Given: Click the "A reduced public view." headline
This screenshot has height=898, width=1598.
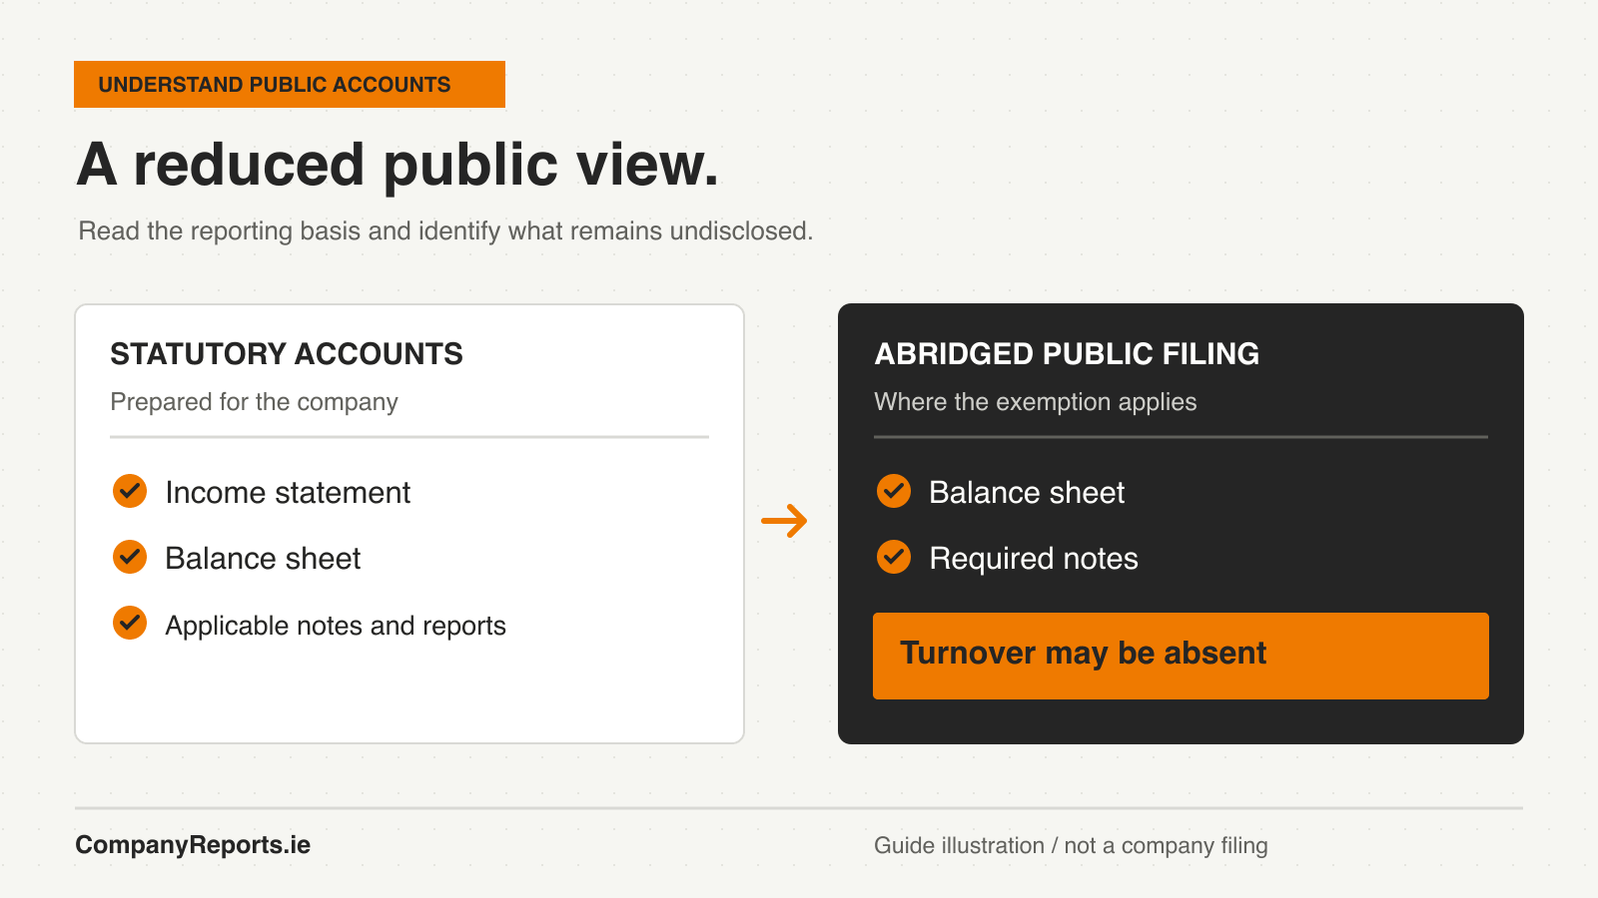Looking at the screenshot, I should (x=398, y=164).
